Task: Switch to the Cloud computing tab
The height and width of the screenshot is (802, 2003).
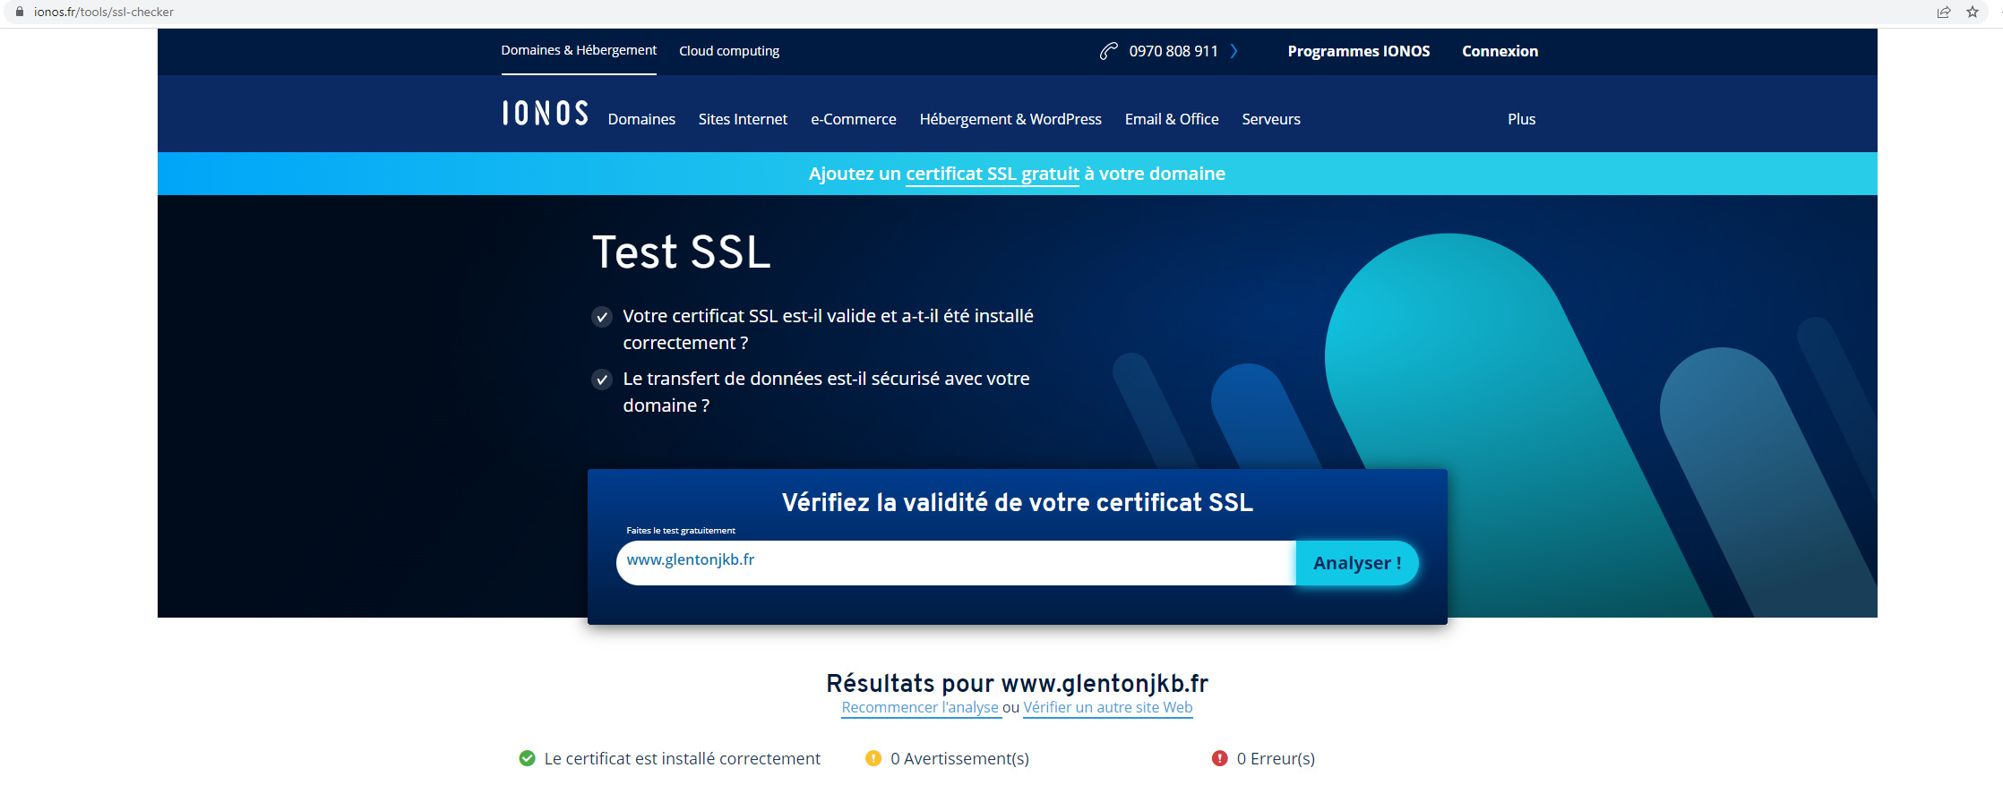Action: [x=728, y=51]
